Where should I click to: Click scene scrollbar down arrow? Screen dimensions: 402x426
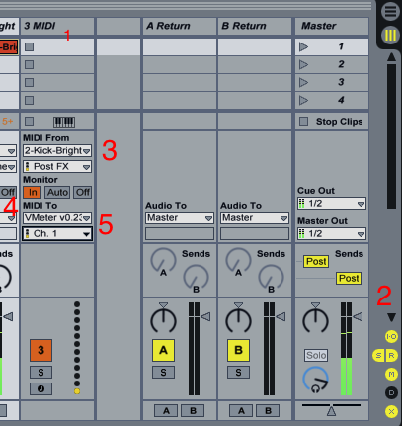point(391,317)
